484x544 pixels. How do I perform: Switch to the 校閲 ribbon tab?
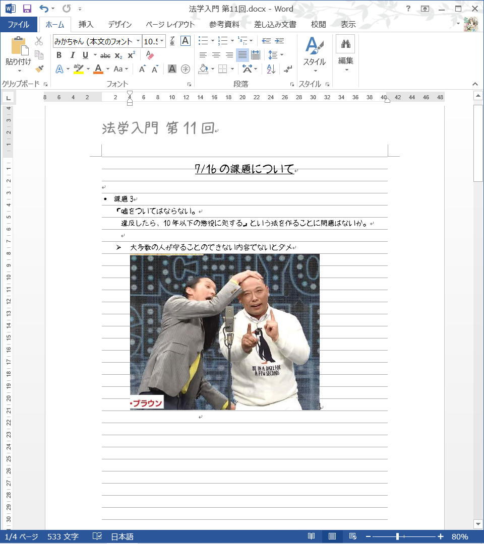click(318, 24)
